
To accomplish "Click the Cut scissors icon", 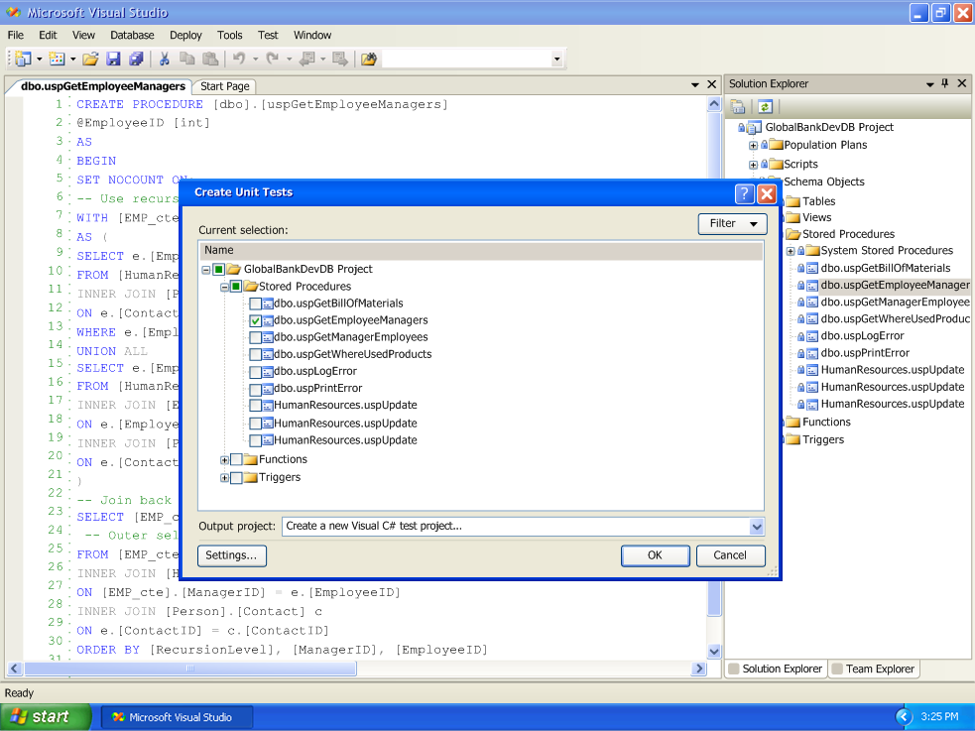I will pos(165,60).
